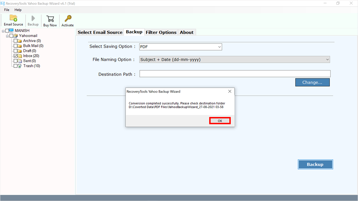Uncheck the Inbox (20) checkbox
Screen dimensions: 358x201
point(16,56)
